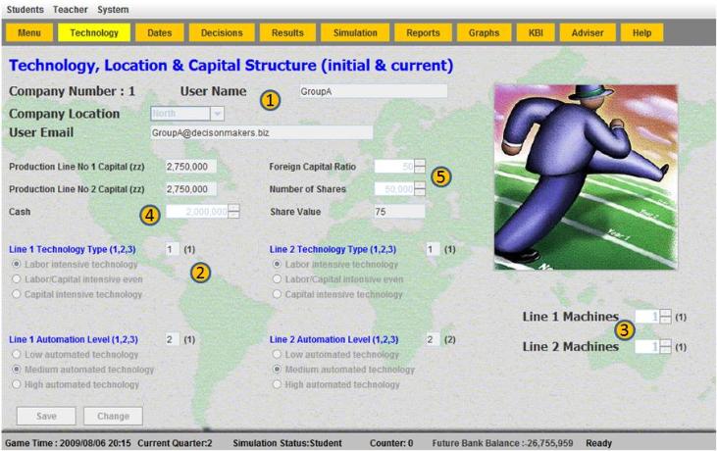
Task: Click the Number of Shares spinner
Action: (x=420, y=189)
